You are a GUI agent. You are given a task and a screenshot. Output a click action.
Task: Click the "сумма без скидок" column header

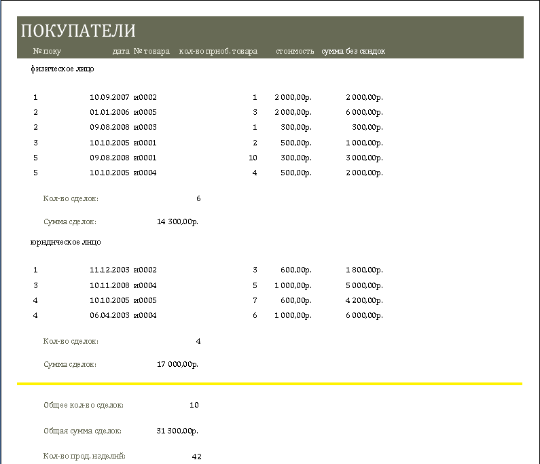(x=353, y=52)
